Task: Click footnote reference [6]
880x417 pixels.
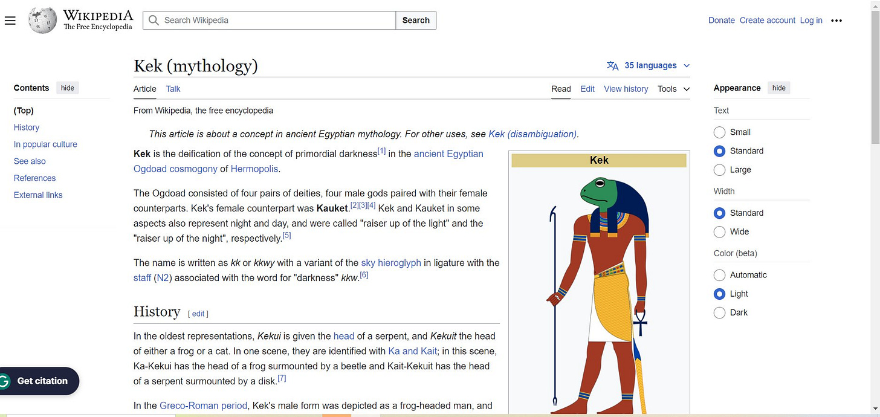Action: click(x=364, y=276)
